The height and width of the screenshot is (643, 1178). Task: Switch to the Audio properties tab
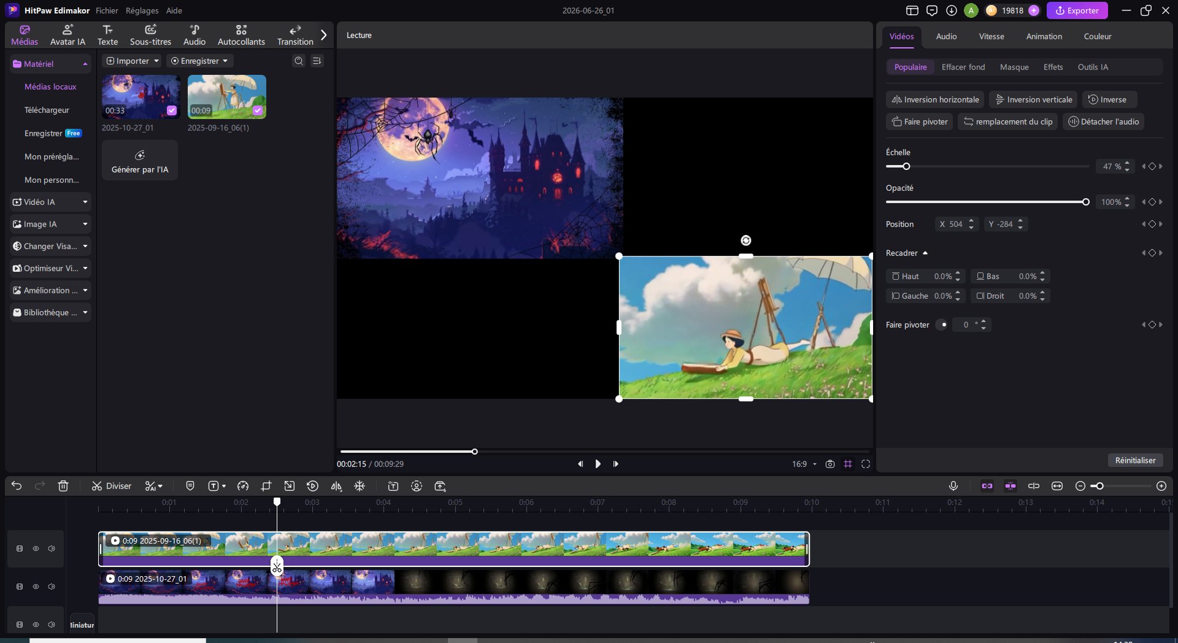(x=946, y=36)
